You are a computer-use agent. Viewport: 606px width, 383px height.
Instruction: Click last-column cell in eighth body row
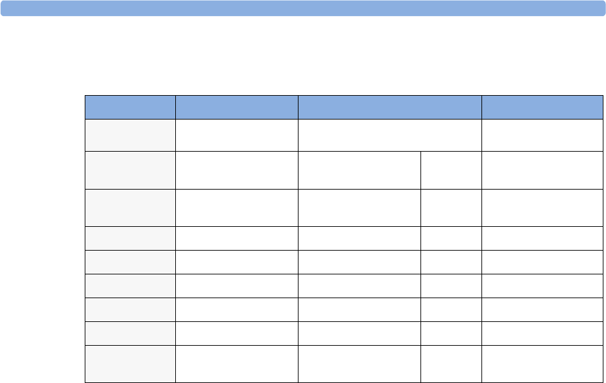pyautogui.click(x=542, y=334)
